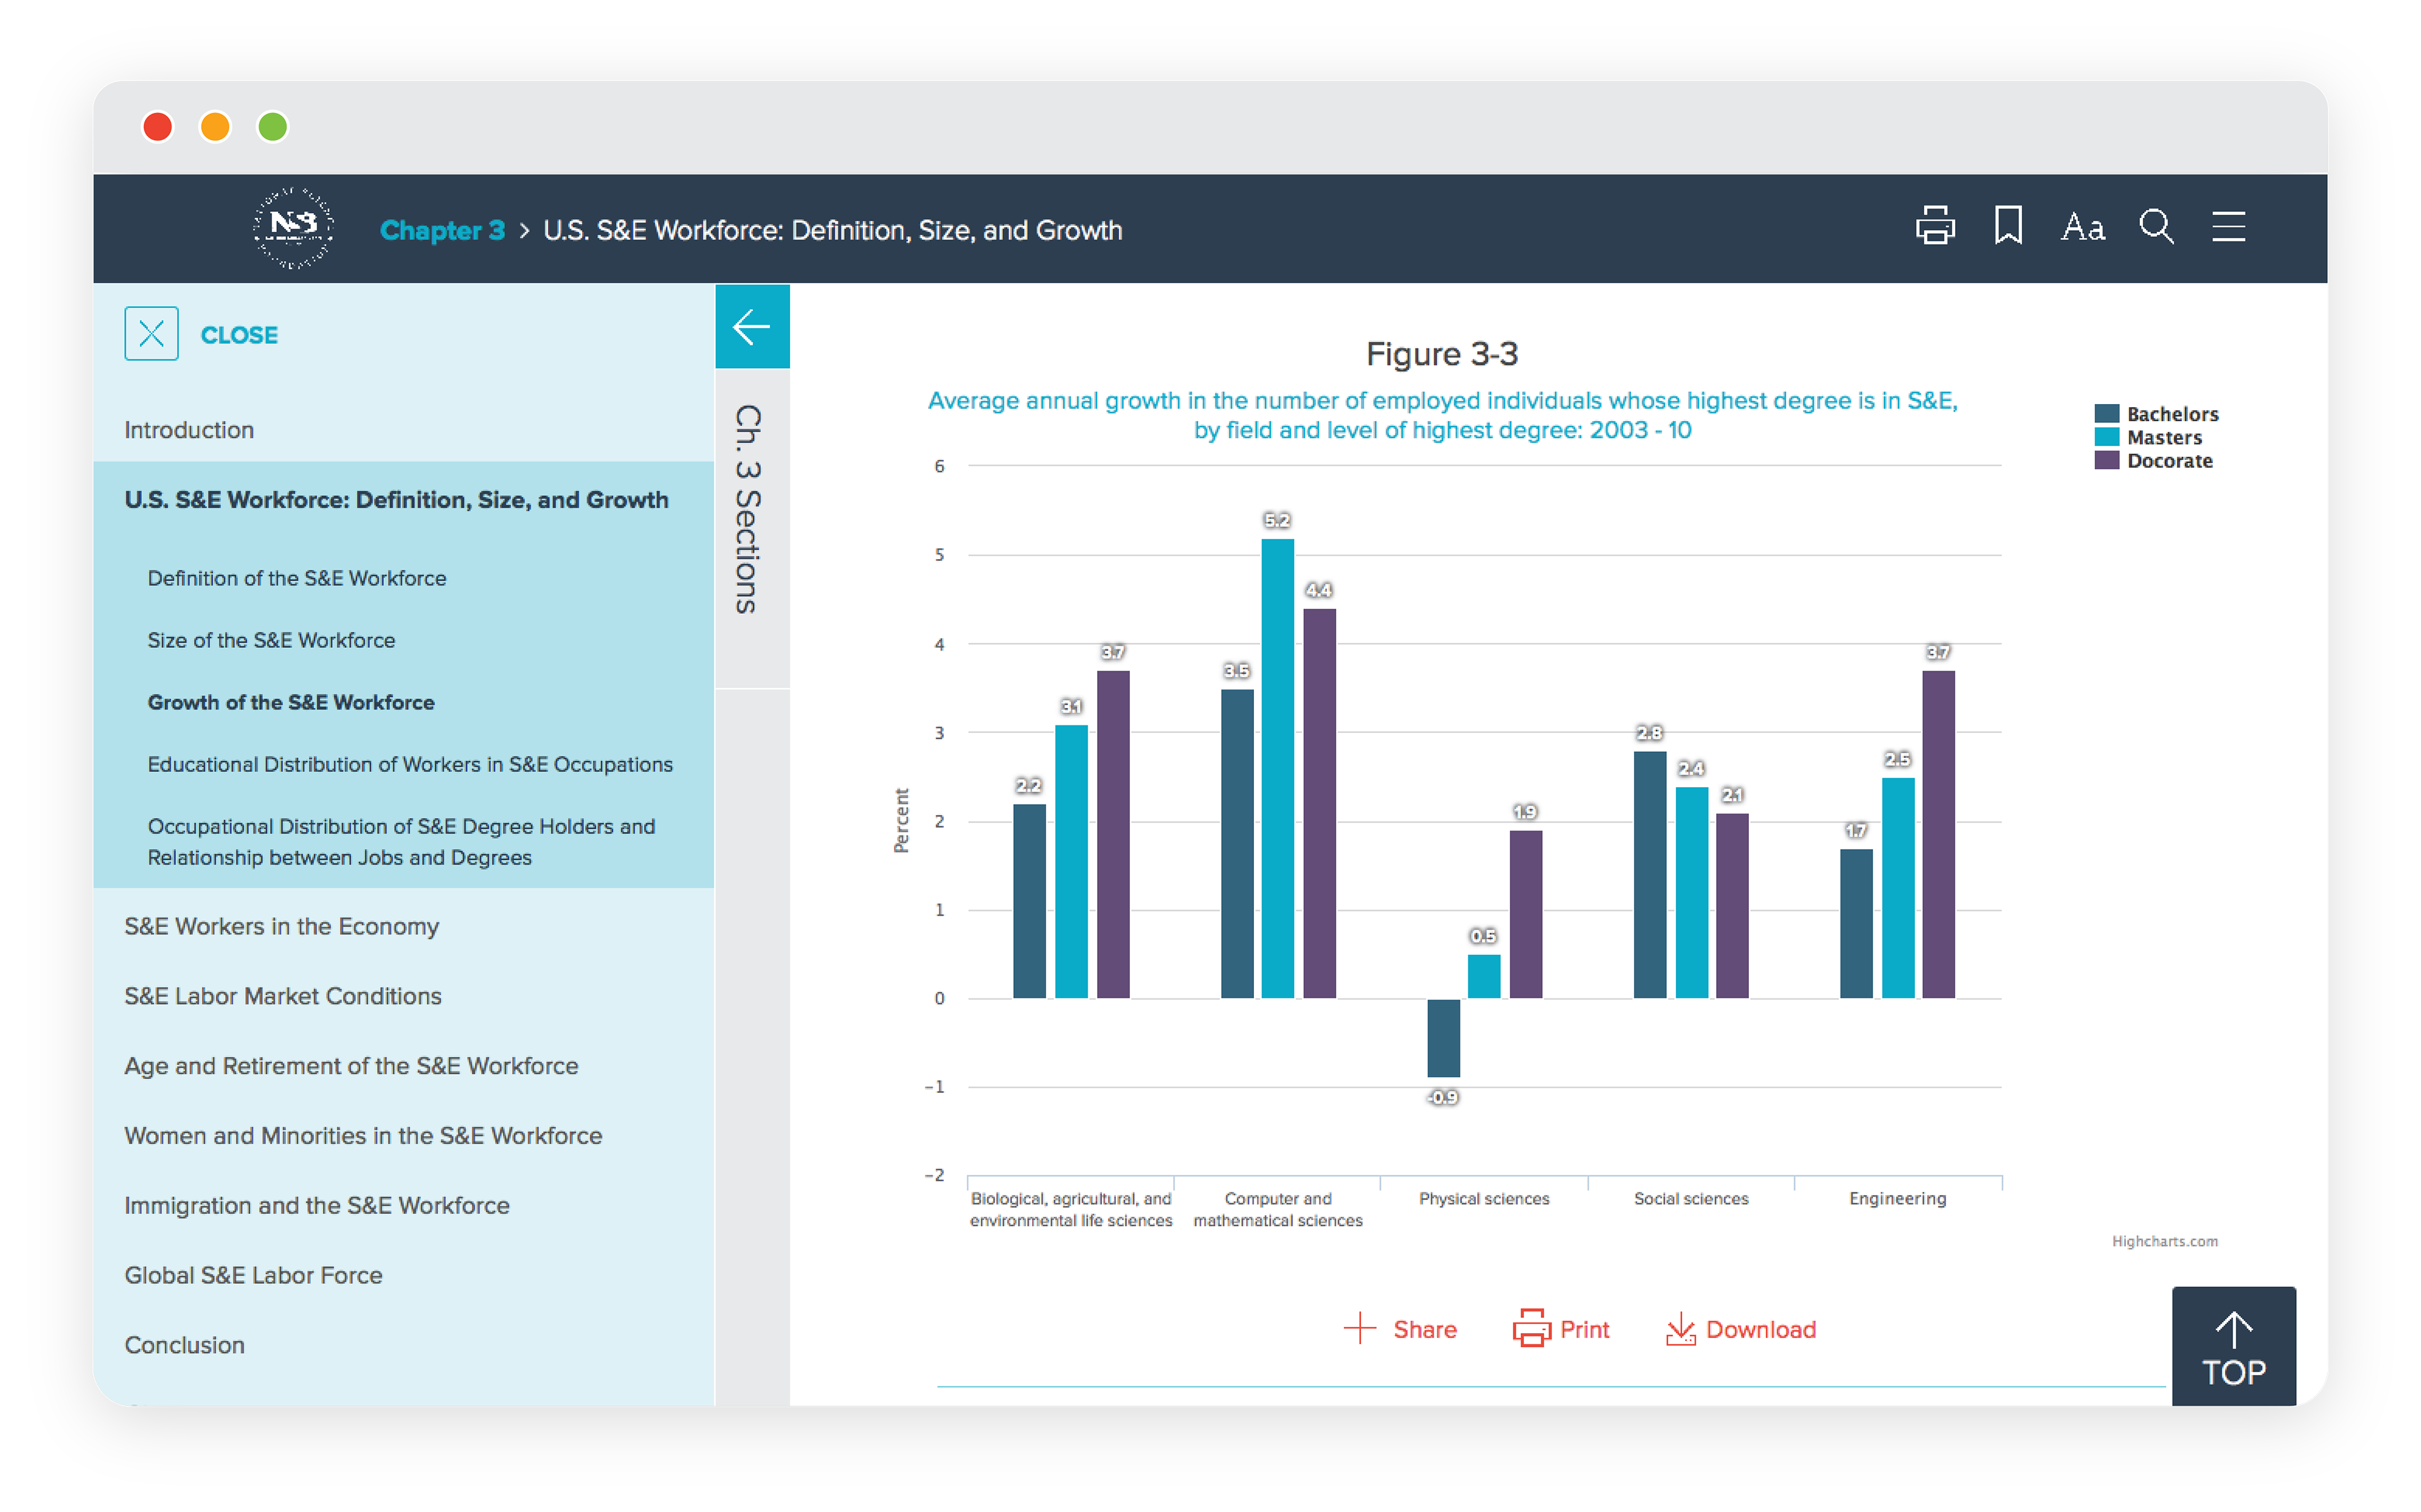The height and width of the screenshot is (1512, 2421).
Task: Toggle the Bachelors series in legend
Action: coord(2171,414)
